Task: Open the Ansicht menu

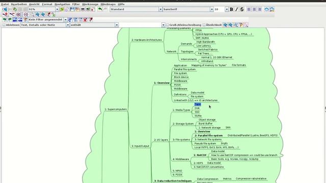Action: point(34,4)
